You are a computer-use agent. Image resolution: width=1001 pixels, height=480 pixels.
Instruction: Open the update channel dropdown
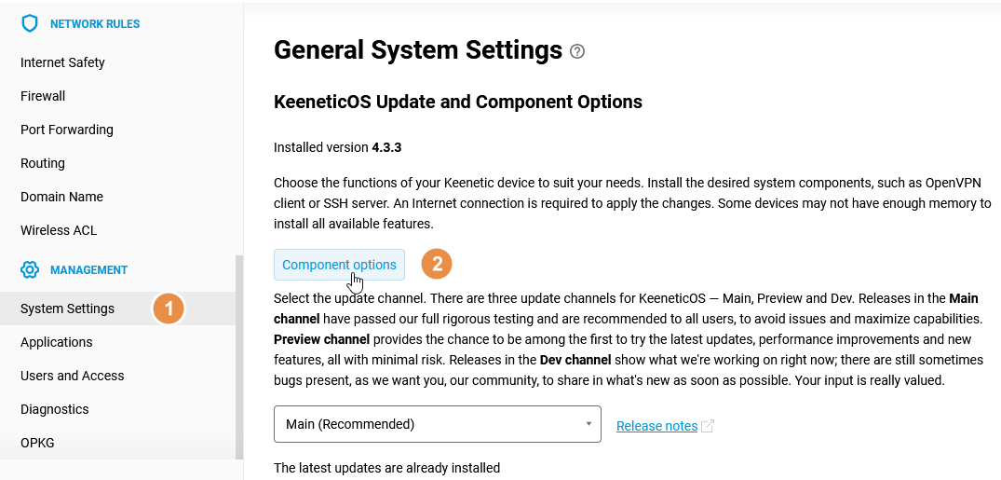437,424
